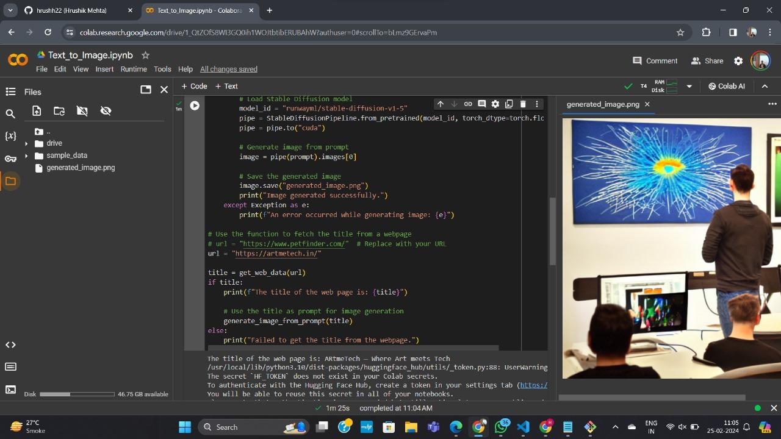Close the generated_image.png tab
781x439 pixels.
pos(647,104)
